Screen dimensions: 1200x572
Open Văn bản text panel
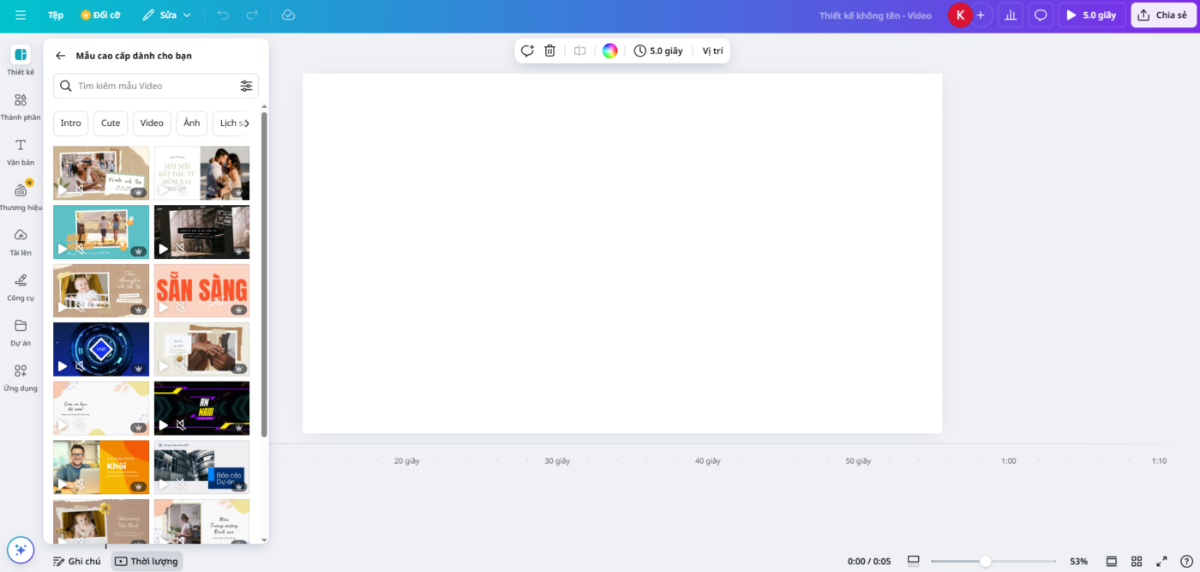click(21, 152)
